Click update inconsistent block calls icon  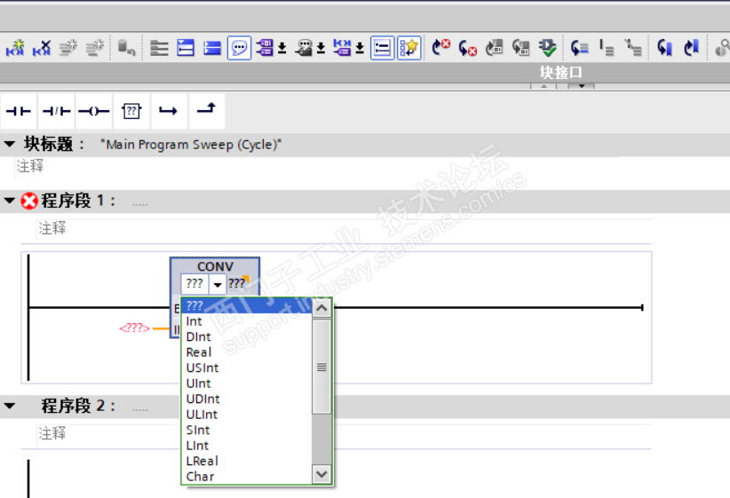click(x=495, y=47)
